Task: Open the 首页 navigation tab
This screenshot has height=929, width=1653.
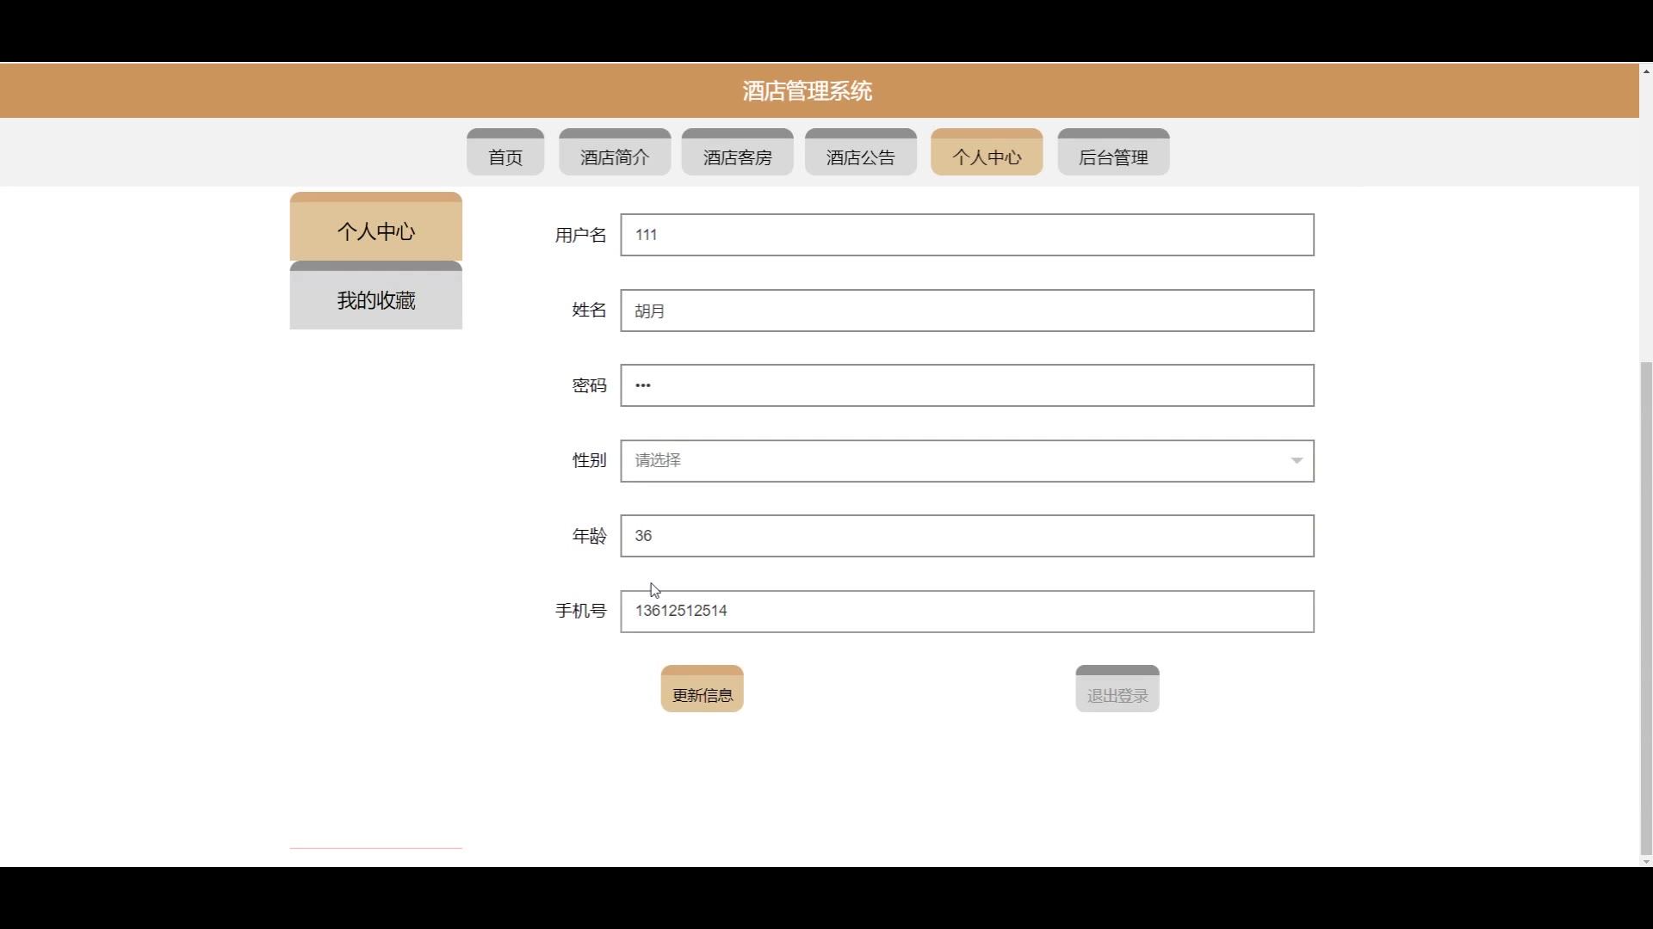Action: 505,155
